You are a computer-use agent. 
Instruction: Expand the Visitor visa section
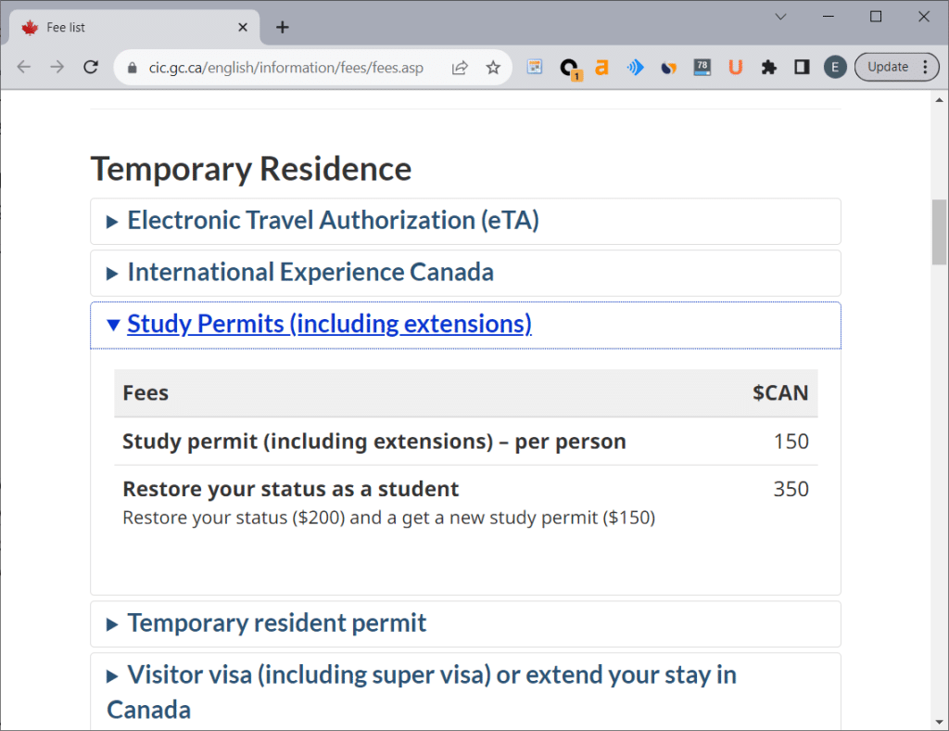[431, 675]
